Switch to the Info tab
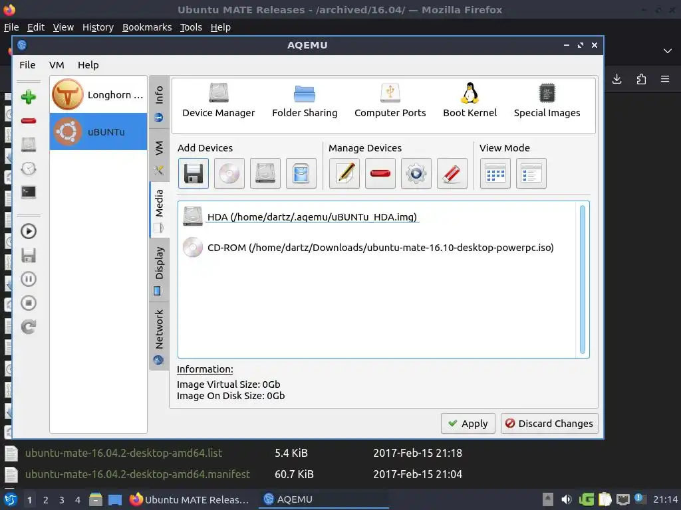The height and width of the screenshot is (510, 681). [x=159, y=103]
